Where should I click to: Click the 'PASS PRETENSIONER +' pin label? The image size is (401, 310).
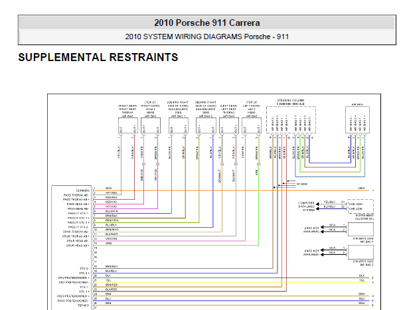73,296
